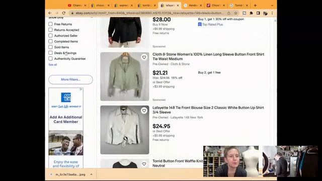Click the Buy 1, get 1 30% off coupon text
Image resolution: width=322 pixels, height=181 pixels.
pyautogui.click(x=221, y=19)
